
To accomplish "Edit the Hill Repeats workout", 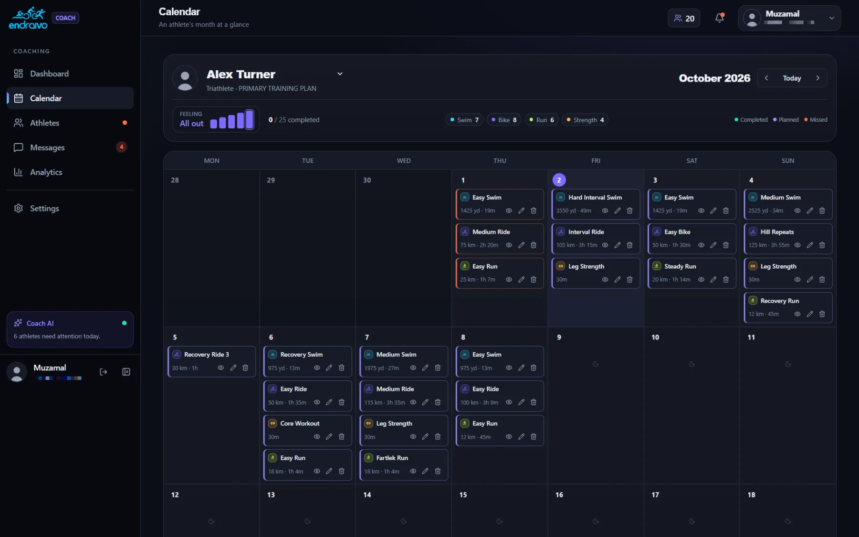I will (x=810, y=245).
